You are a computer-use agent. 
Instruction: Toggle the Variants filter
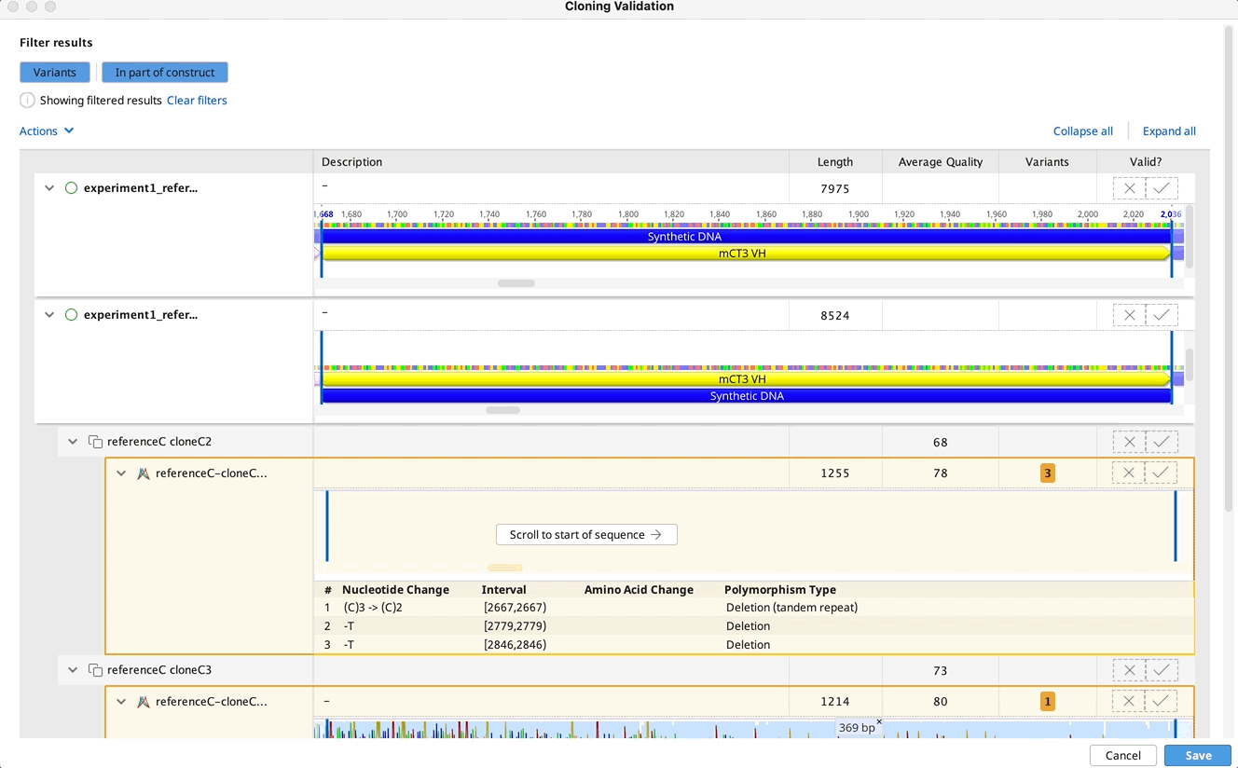coord(55,72)
